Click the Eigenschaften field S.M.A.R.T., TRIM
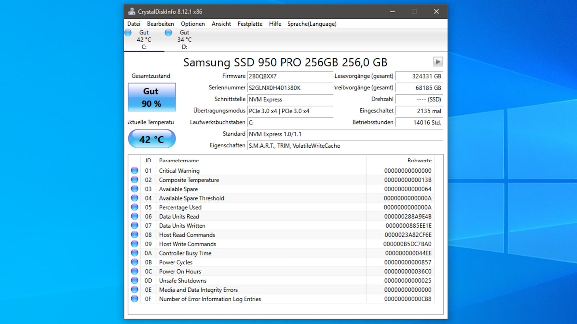This screenshot has width=577, height=324. [x=345, y=146]
